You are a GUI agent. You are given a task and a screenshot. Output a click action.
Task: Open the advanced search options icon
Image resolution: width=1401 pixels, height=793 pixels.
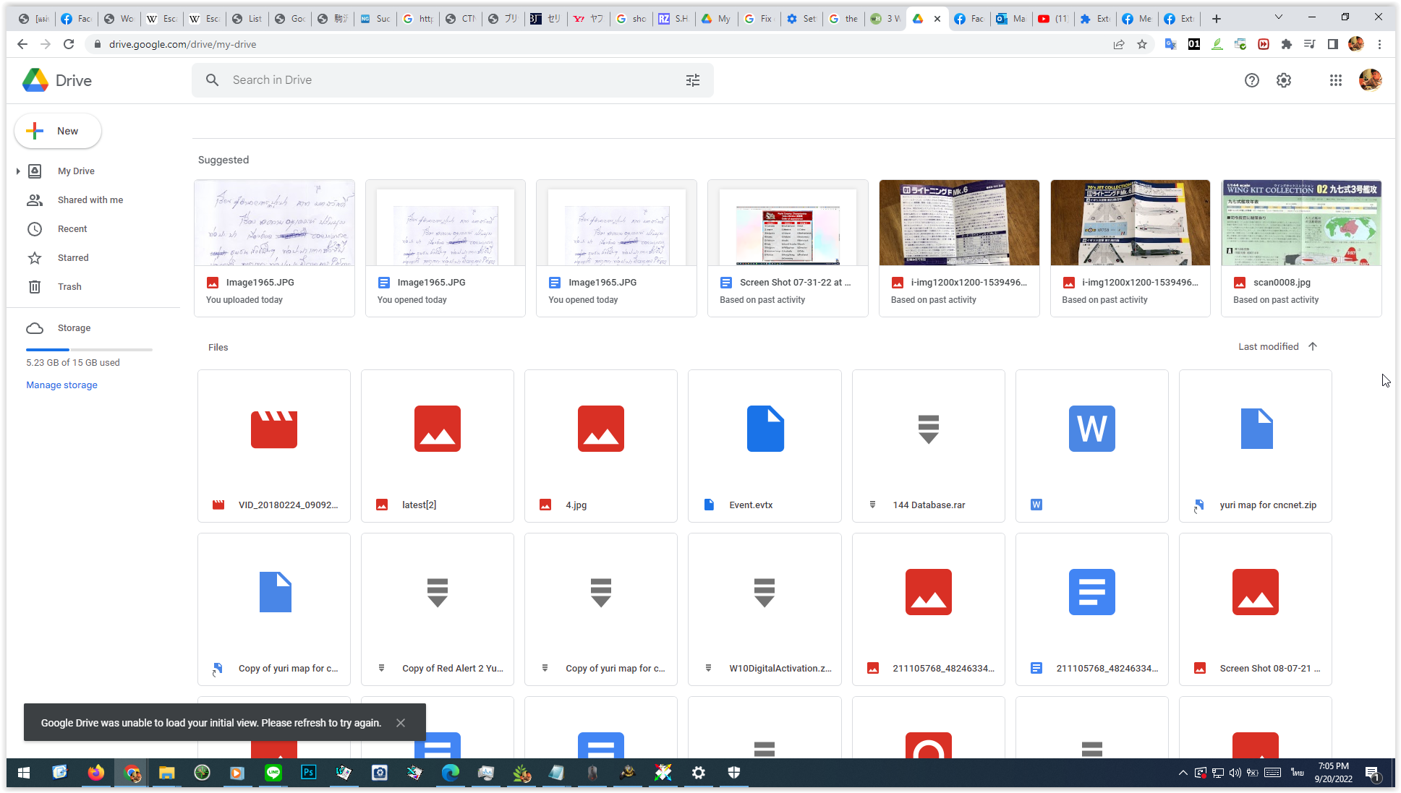[x=692, y=80]
